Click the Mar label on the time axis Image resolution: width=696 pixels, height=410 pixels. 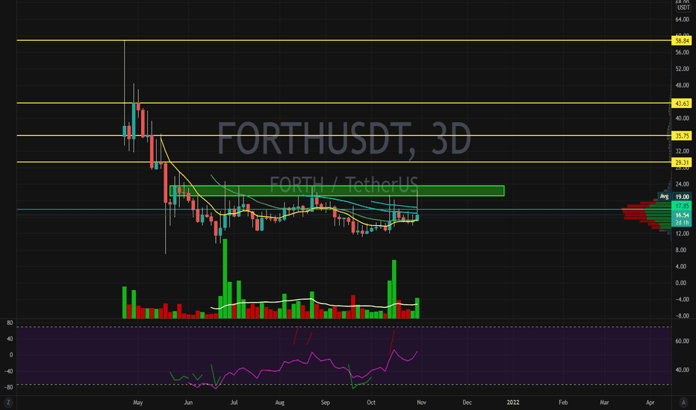coord(604,403)
